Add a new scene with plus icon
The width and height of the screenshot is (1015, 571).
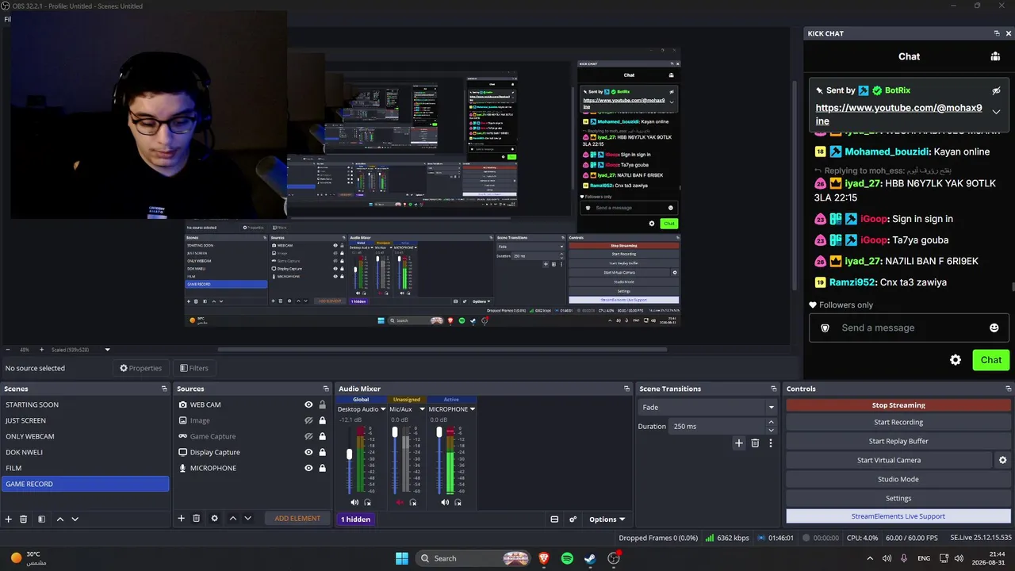(9, 519)
